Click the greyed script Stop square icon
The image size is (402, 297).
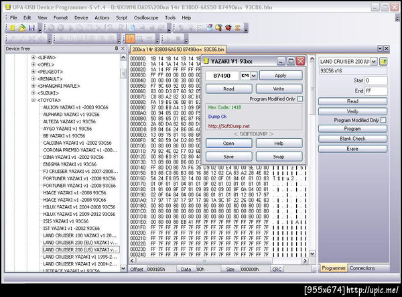click(178, 39)
